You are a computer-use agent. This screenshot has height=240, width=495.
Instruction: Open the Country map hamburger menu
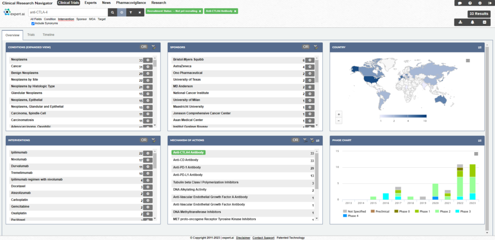(x=468, y=60)
